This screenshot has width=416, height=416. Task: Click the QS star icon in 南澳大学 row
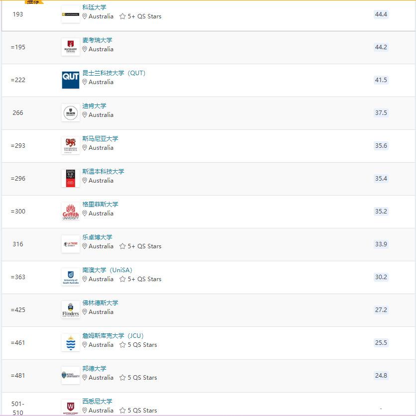click(122, 279)
